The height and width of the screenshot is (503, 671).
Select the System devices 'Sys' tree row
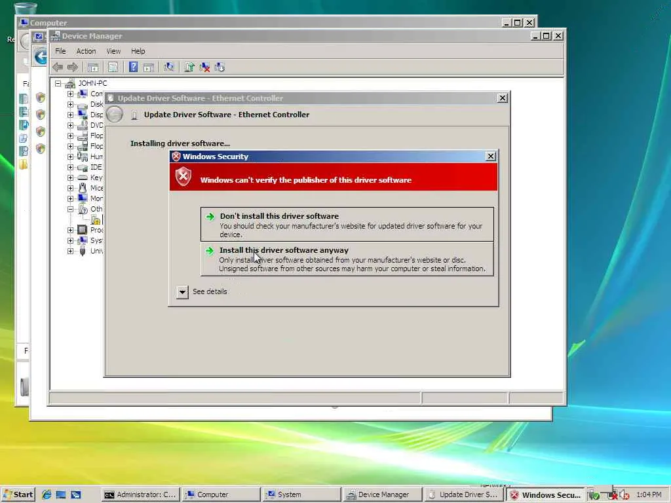point(96,240)
